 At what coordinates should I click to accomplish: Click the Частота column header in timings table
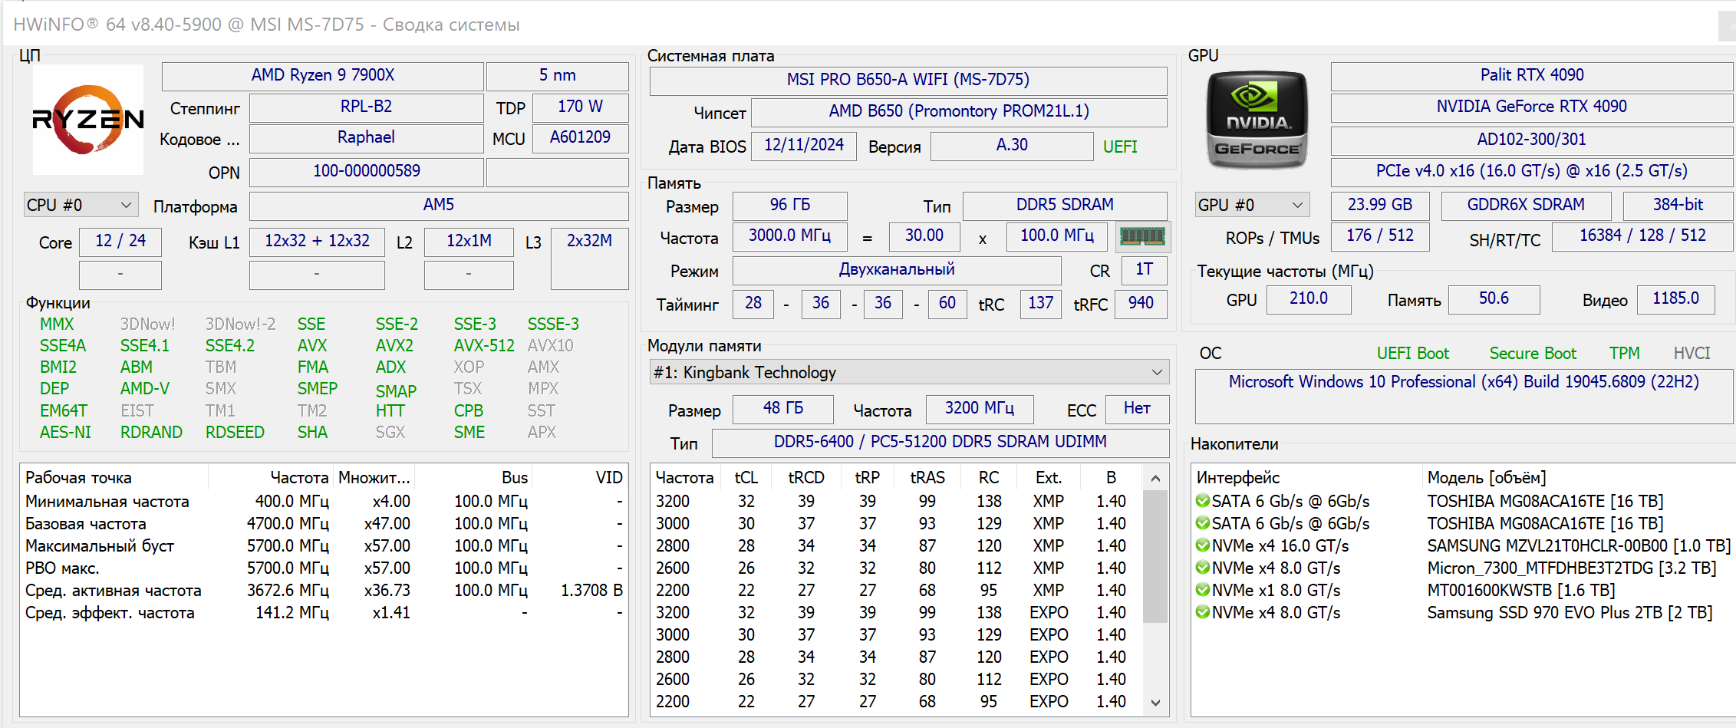pos(684,478)
